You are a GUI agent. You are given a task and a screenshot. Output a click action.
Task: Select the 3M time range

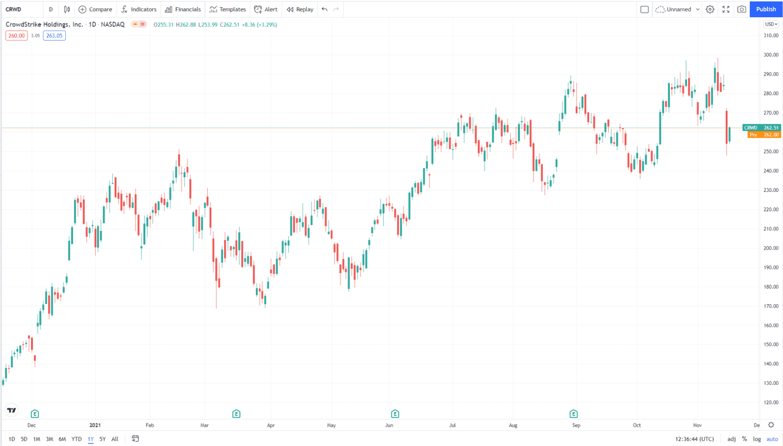(49, 439)
